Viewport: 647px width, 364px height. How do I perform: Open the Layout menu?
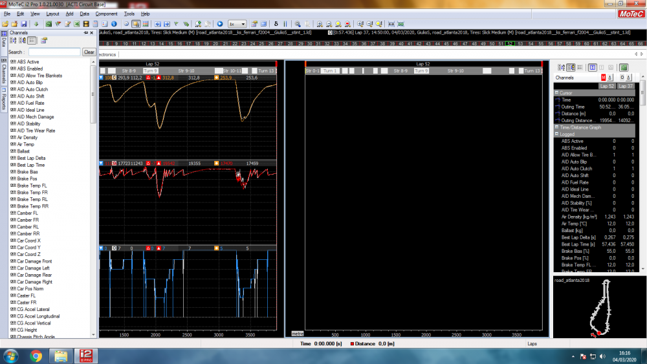coord(52,14)
